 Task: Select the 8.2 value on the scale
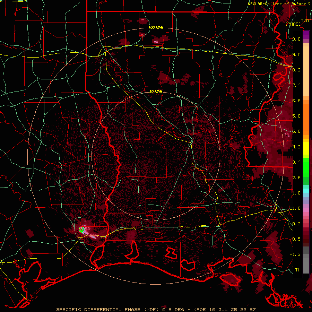pos(296,70)
